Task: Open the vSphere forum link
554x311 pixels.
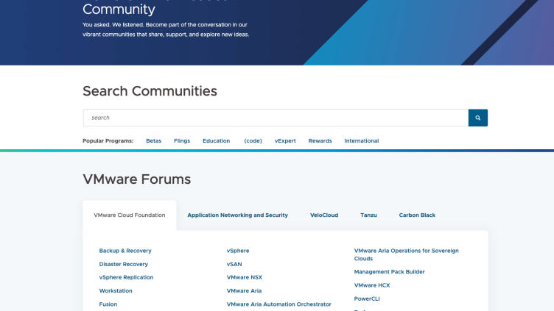Action: coord(238,251)
